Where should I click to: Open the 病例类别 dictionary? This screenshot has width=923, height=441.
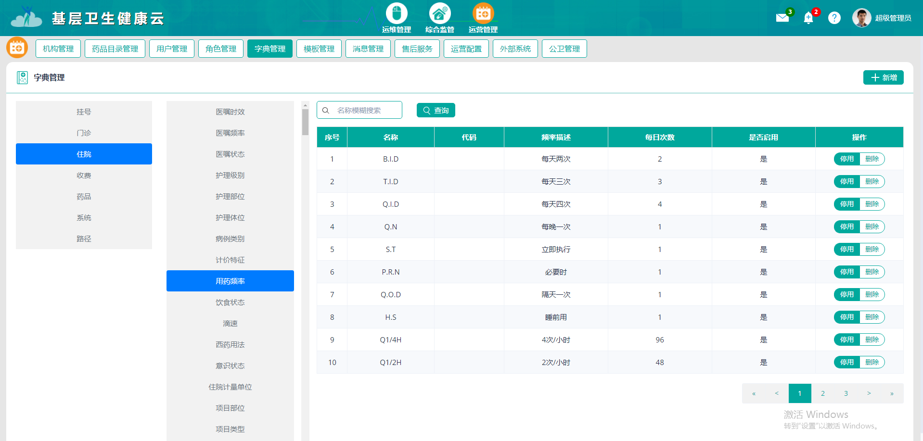[230, 239]
